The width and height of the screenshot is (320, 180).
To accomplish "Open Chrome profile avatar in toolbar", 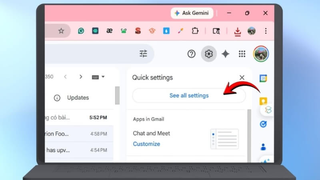I will [252, 31].
